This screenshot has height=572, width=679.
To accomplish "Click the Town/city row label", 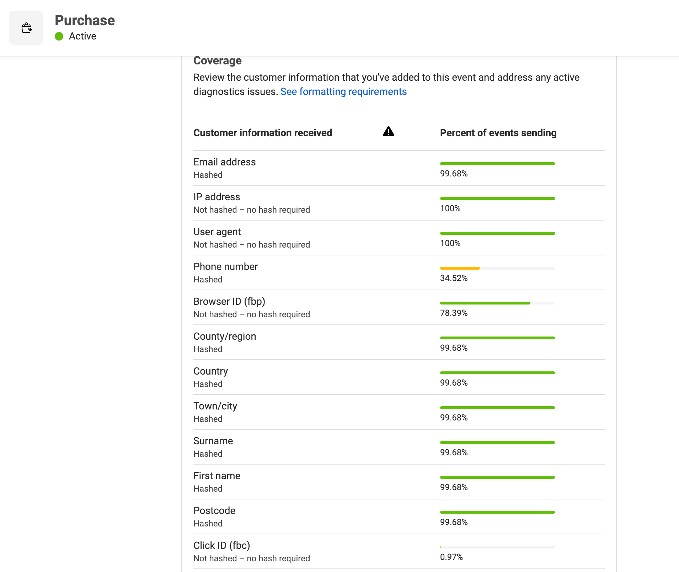I will click(215, 406).
